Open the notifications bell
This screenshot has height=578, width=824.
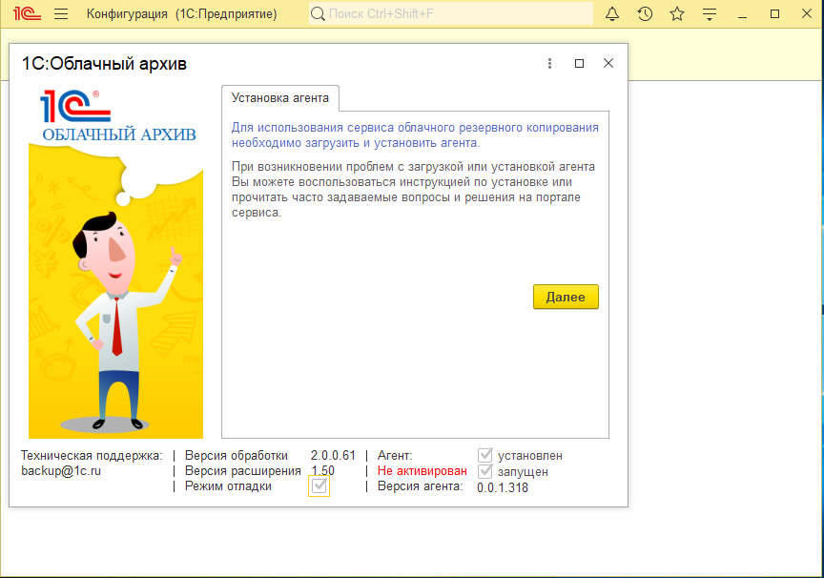coord(612,13)
